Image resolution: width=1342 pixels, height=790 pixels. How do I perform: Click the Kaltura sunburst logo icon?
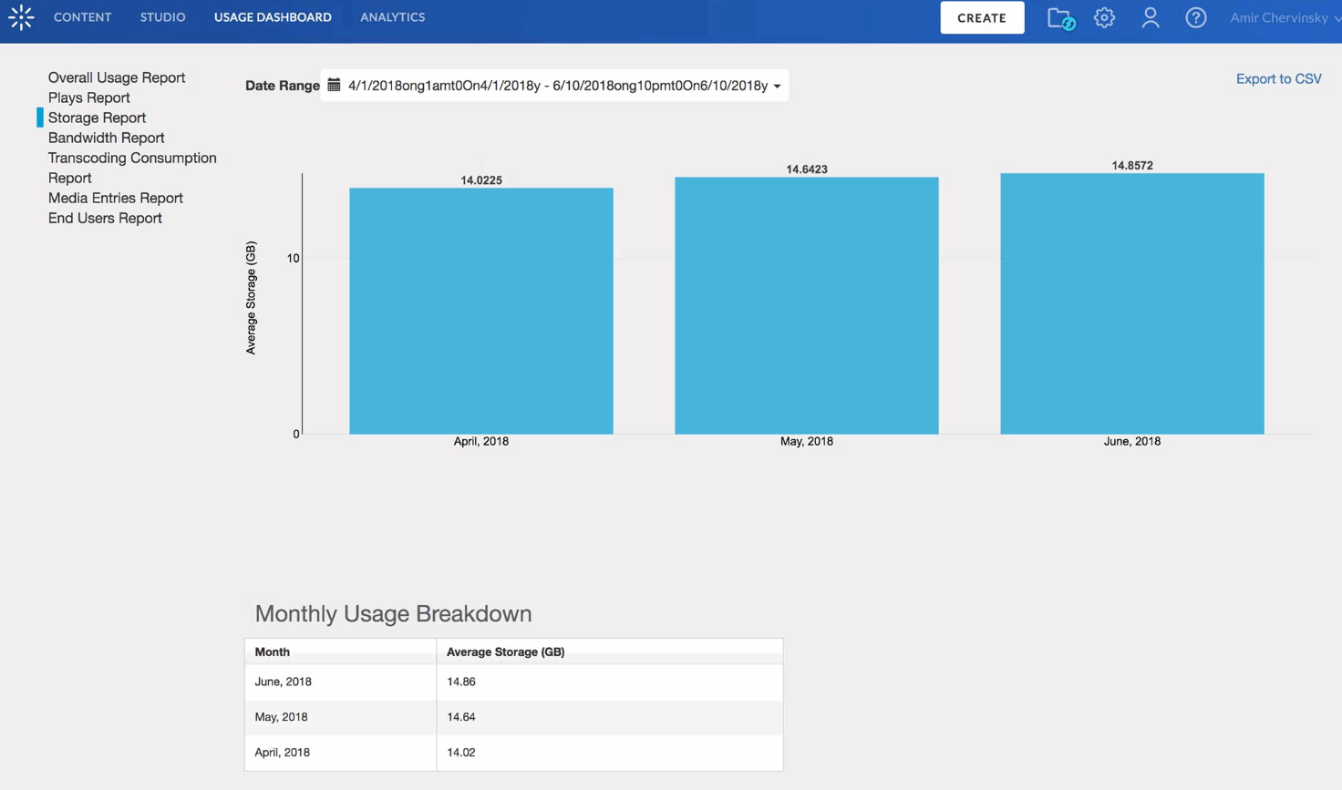click(x=21, y=17)
